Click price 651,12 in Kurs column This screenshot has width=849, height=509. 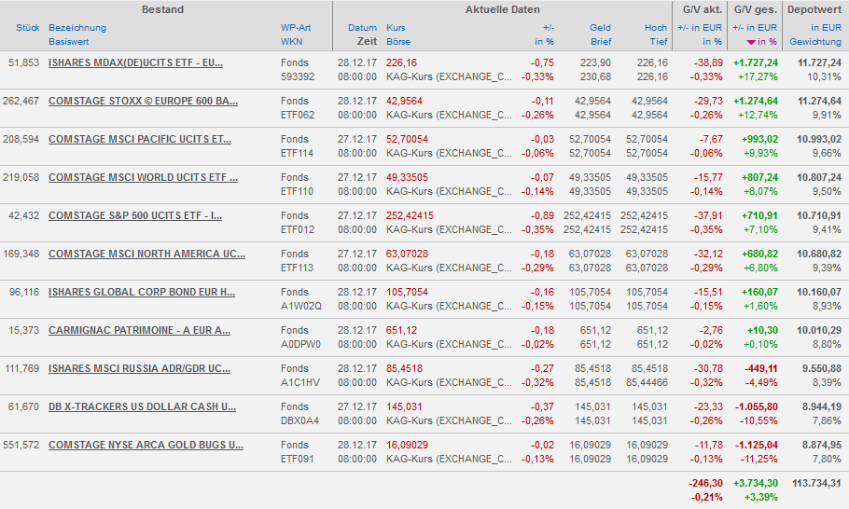pos(402,331)
